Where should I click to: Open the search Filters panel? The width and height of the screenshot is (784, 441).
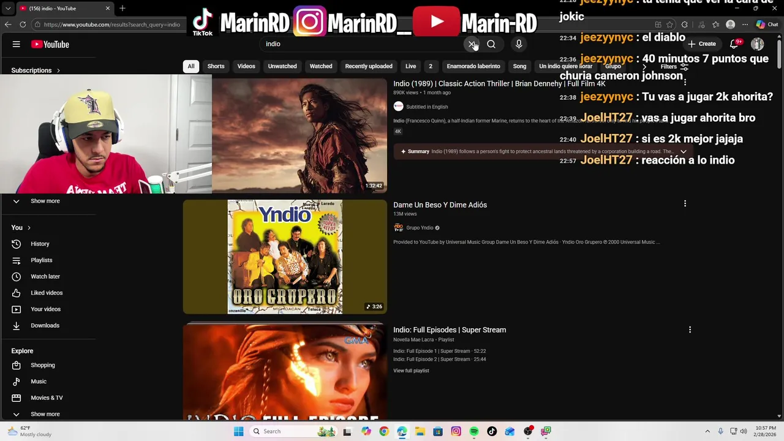674,67
